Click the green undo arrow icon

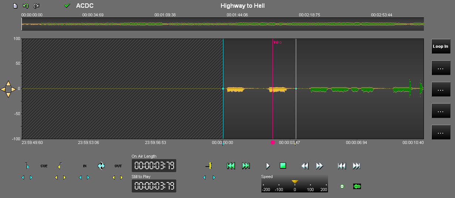26,6
